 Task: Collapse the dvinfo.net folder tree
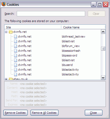(x=6, y=32)
